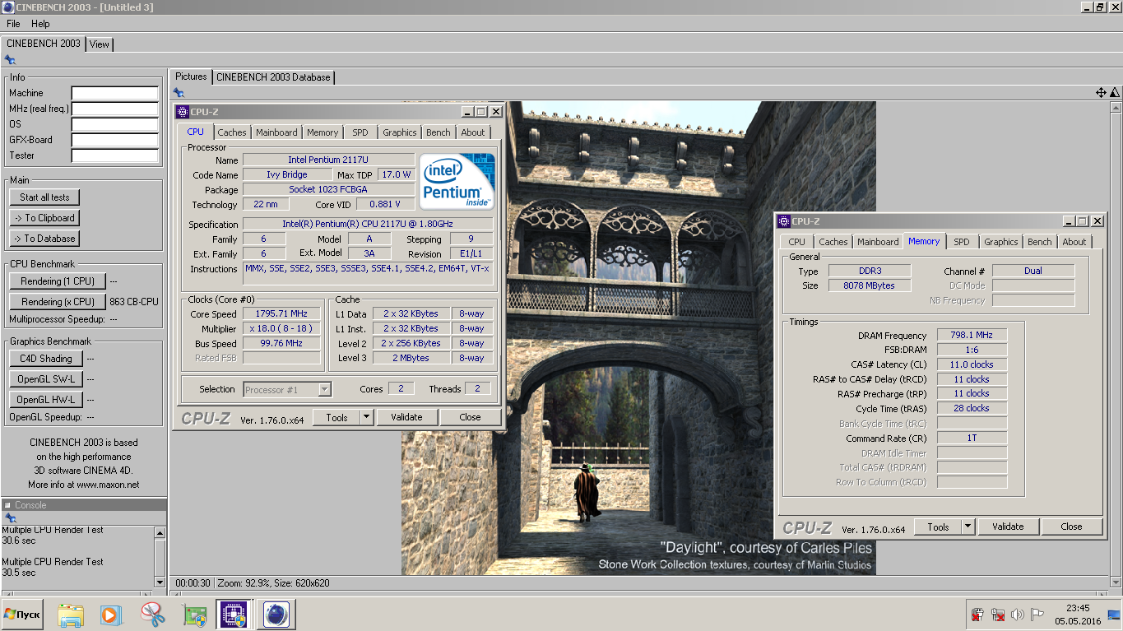Screen dimensions: 1123x631
Task: Click the small square icon beside Console title
Action: coord(7,505)
